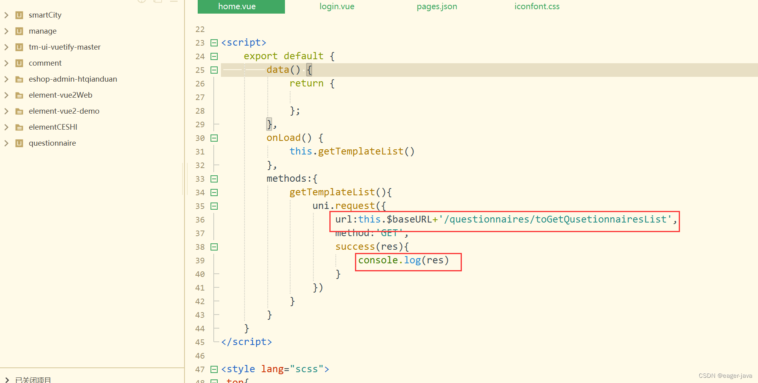The image size is (758, 383).
Task: Place cursor on 'export default' text
Action: click(x=284, y=56)
